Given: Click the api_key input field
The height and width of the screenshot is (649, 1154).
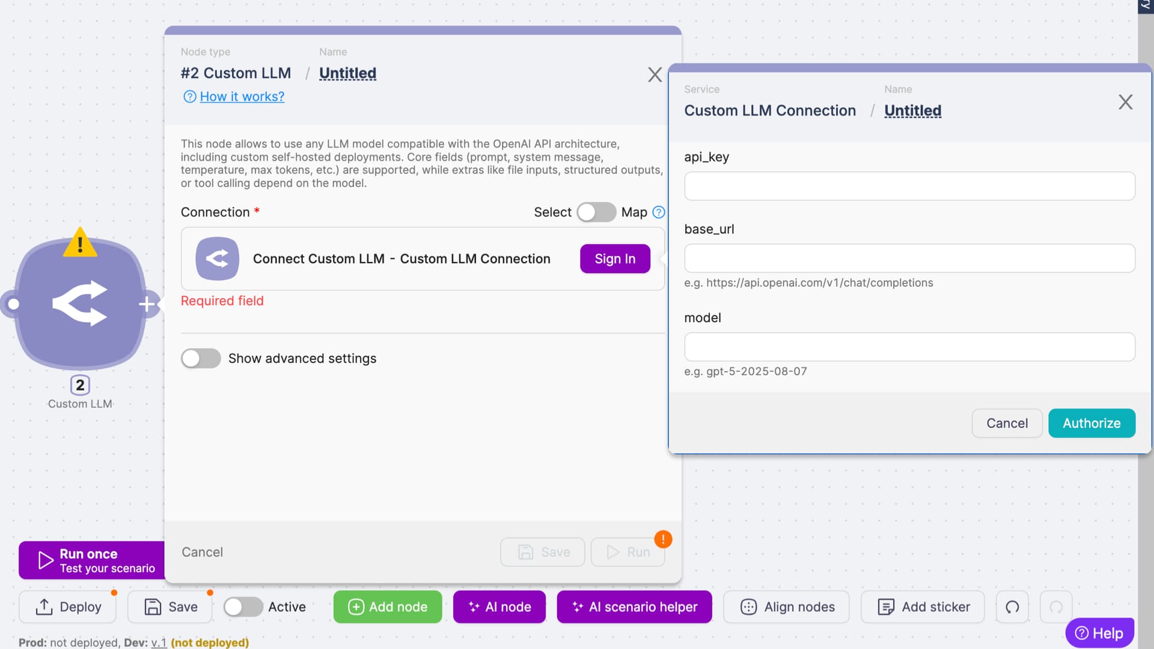Looking at the screenshot, I should pyautogui.click(x=909, y=186).
